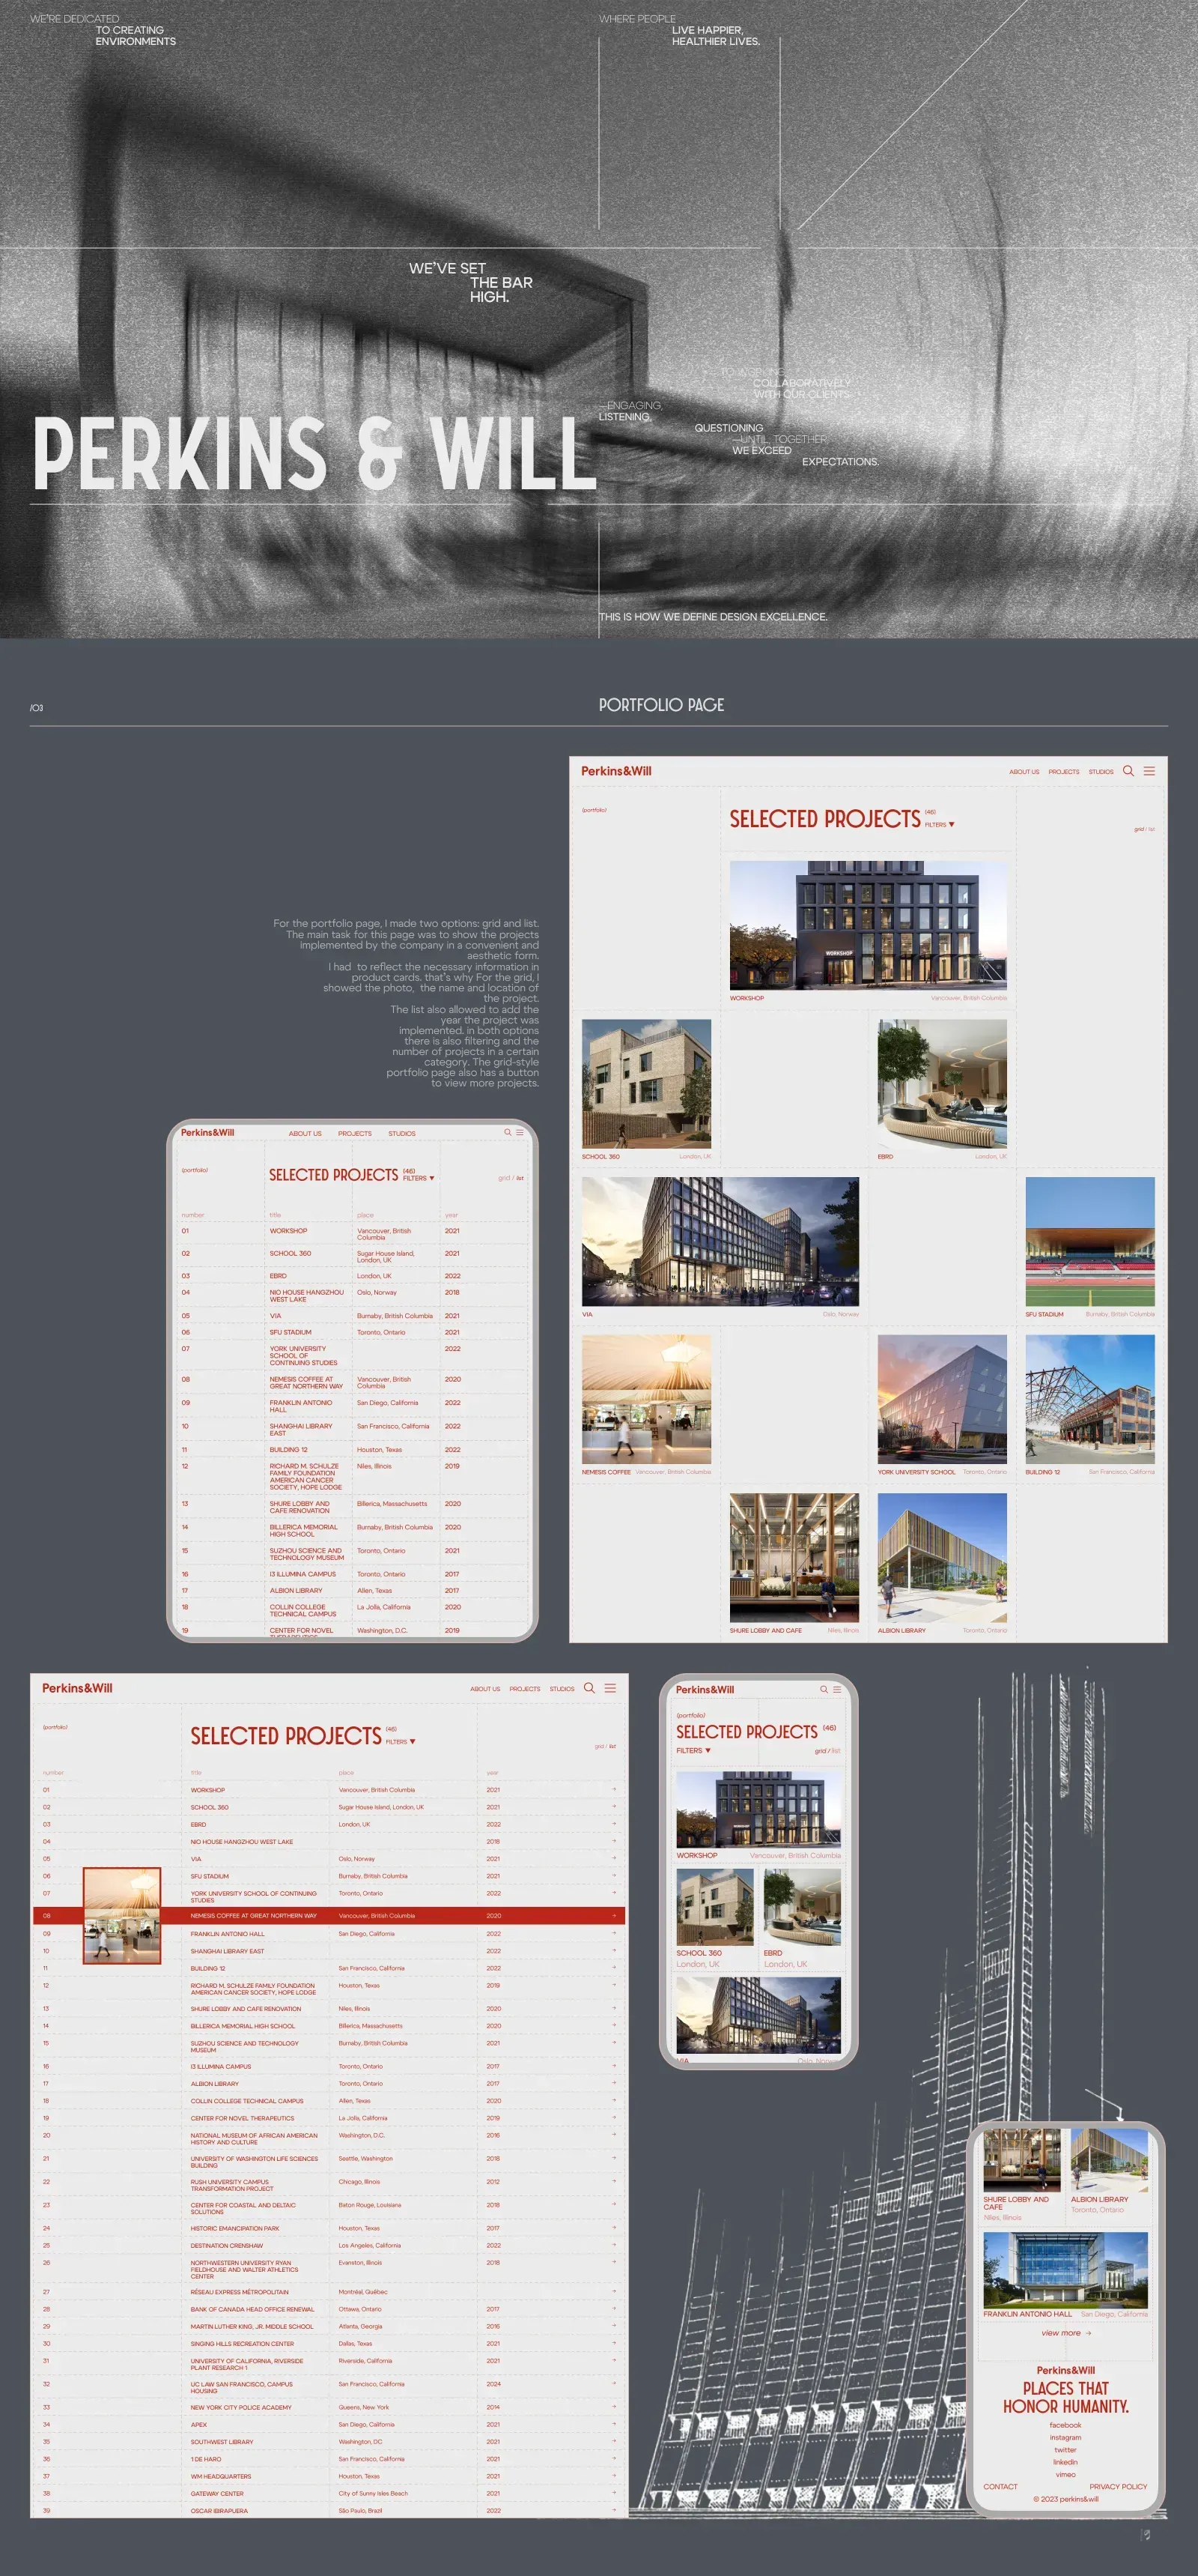Click row arrow for NIO HOUSE HANGZHOU WEST LAKE
This screenshot has height=2576, width=1198.
pyautogui.click(x=613, y=1841)
